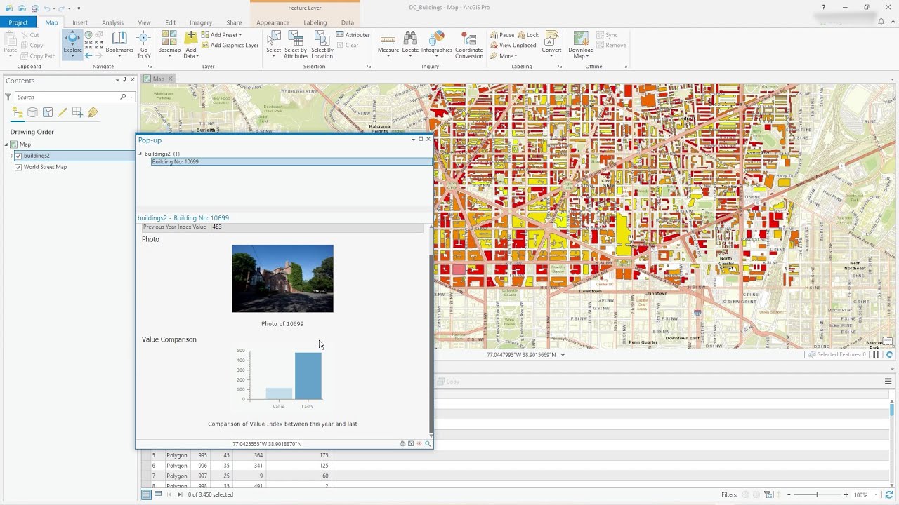
Task: Zoom to feature using pop-up magnifier icon
Action: 428,443
